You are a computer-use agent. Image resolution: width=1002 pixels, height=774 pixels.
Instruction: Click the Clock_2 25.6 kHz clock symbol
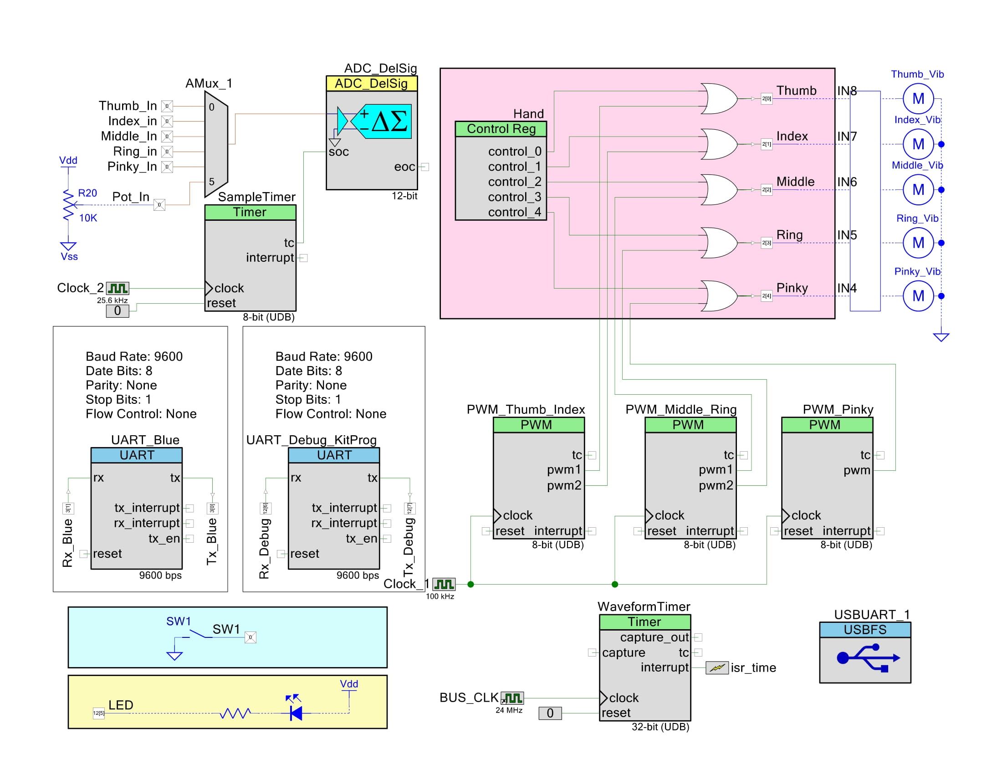tap(118, 289)
